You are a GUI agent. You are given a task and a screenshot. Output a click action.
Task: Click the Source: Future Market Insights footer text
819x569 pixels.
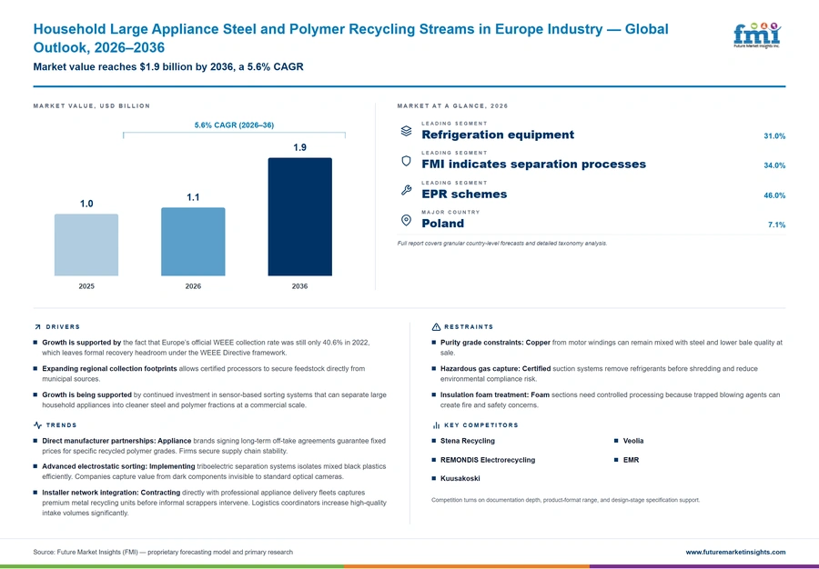tap(163, 552)
